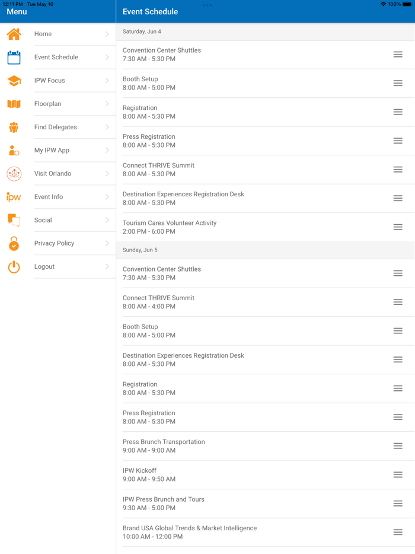Expand the My IPW App chevron

[107, 151]
